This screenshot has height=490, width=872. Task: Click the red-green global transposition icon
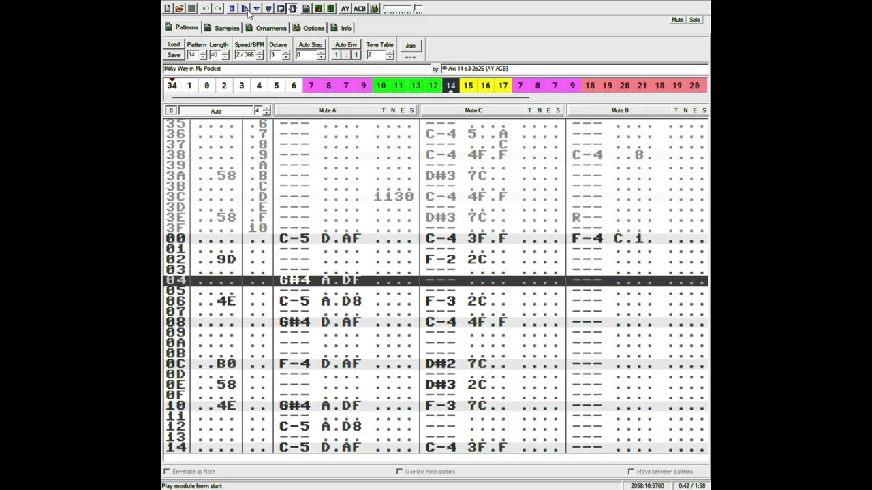(318, 8)
